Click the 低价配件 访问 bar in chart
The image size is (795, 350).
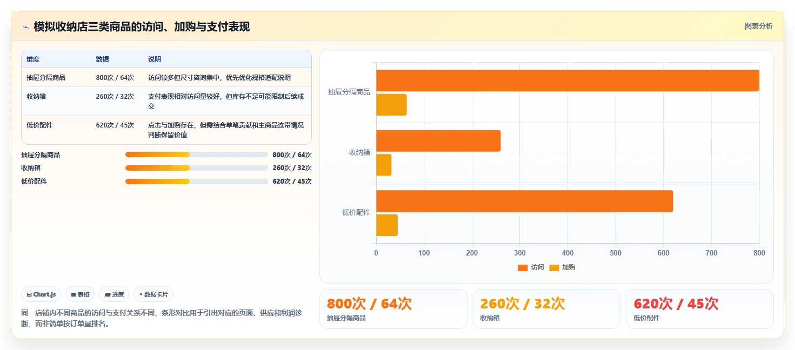(525, 201)
